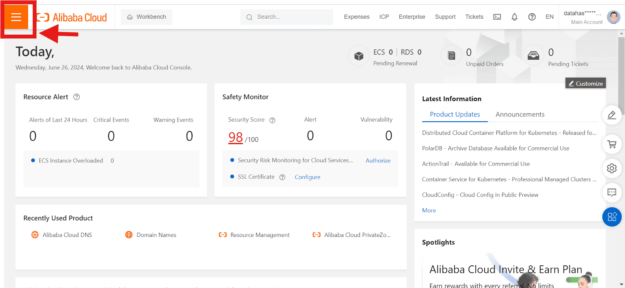Click the datahas account name
The image size is (625, 288).
click(x=582, y=13)
